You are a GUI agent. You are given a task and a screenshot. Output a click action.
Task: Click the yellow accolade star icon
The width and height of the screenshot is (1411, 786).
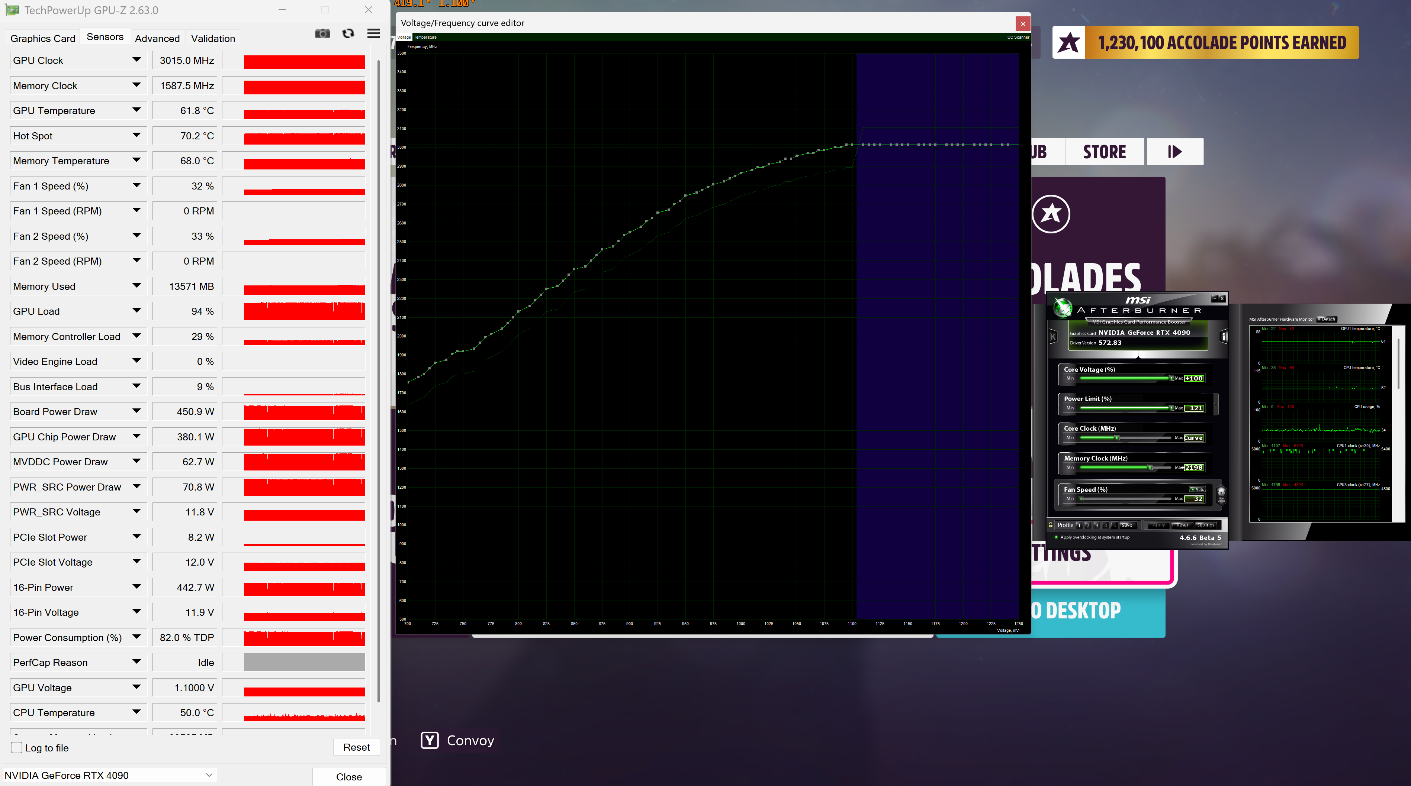[x=1068, y=43]
